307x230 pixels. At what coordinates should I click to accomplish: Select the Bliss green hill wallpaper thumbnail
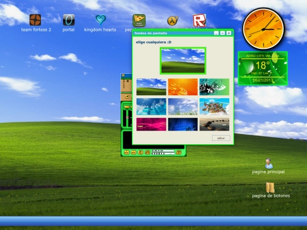point(151,87)
